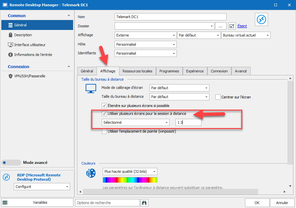Disable Utiliser plusieurs écrans pour la session
This screenshot has width=296, height=208.
(105, 114)
